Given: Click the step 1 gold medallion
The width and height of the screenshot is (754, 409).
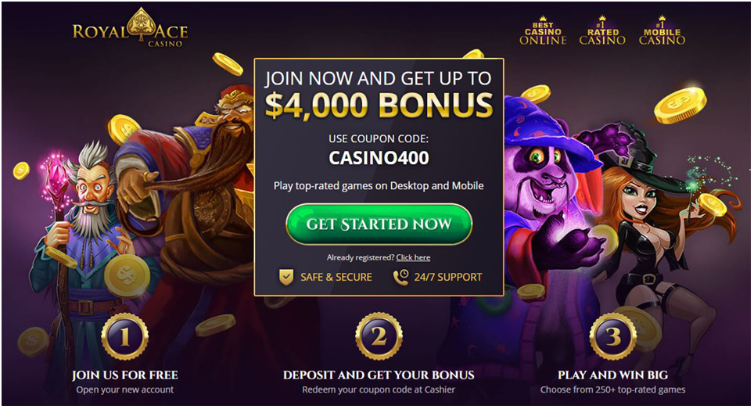Looking at the screenshot, I should click(x=125, y=337).
